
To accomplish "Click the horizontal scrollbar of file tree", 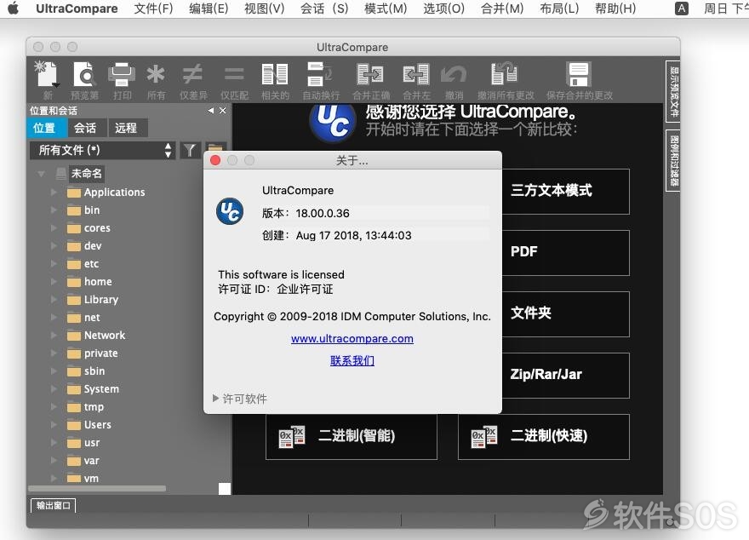I will click(x=97, y=488).
